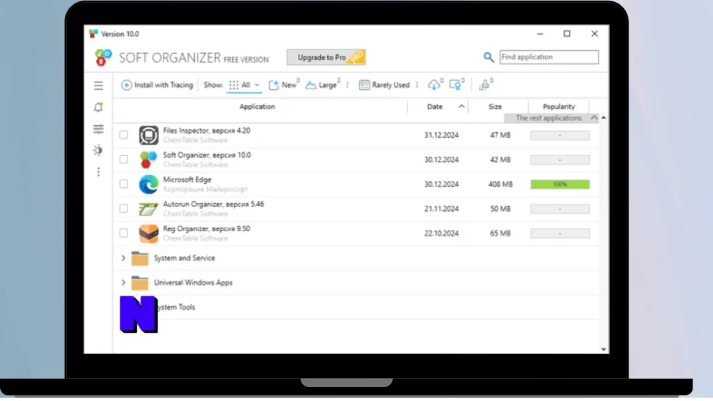Click Files Inspector popularity bar
713x401 pixels.
pyautogui.click(x=560, y=135)
